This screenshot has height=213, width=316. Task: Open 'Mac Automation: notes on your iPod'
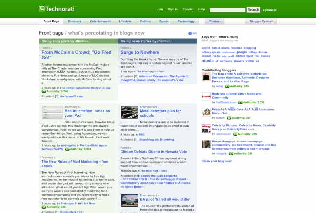(87, 113)
